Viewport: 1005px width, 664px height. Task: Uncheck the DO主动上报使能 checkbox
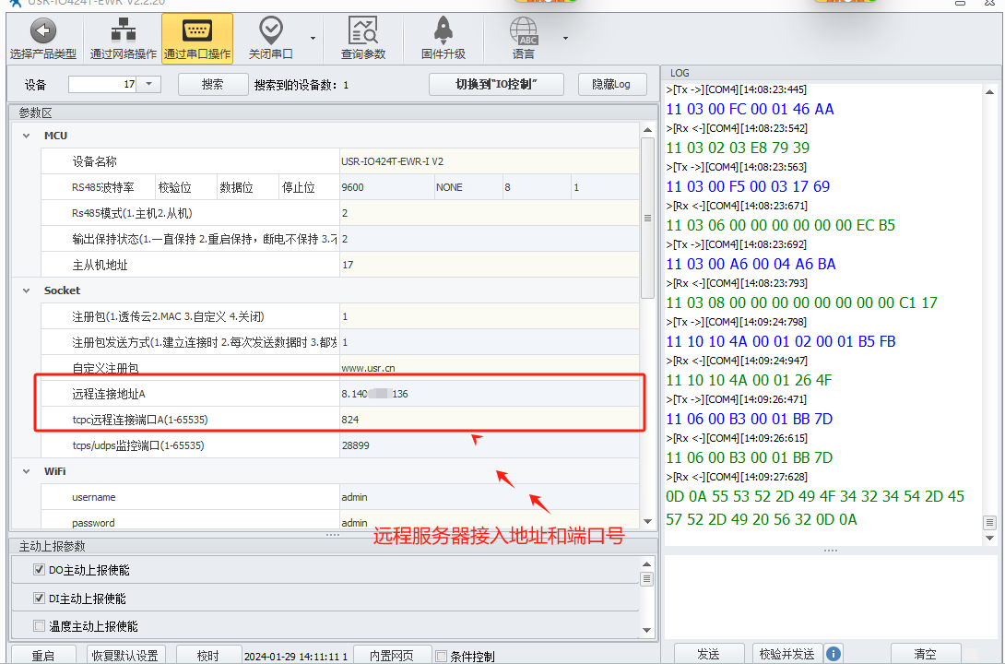click(40, 570)
